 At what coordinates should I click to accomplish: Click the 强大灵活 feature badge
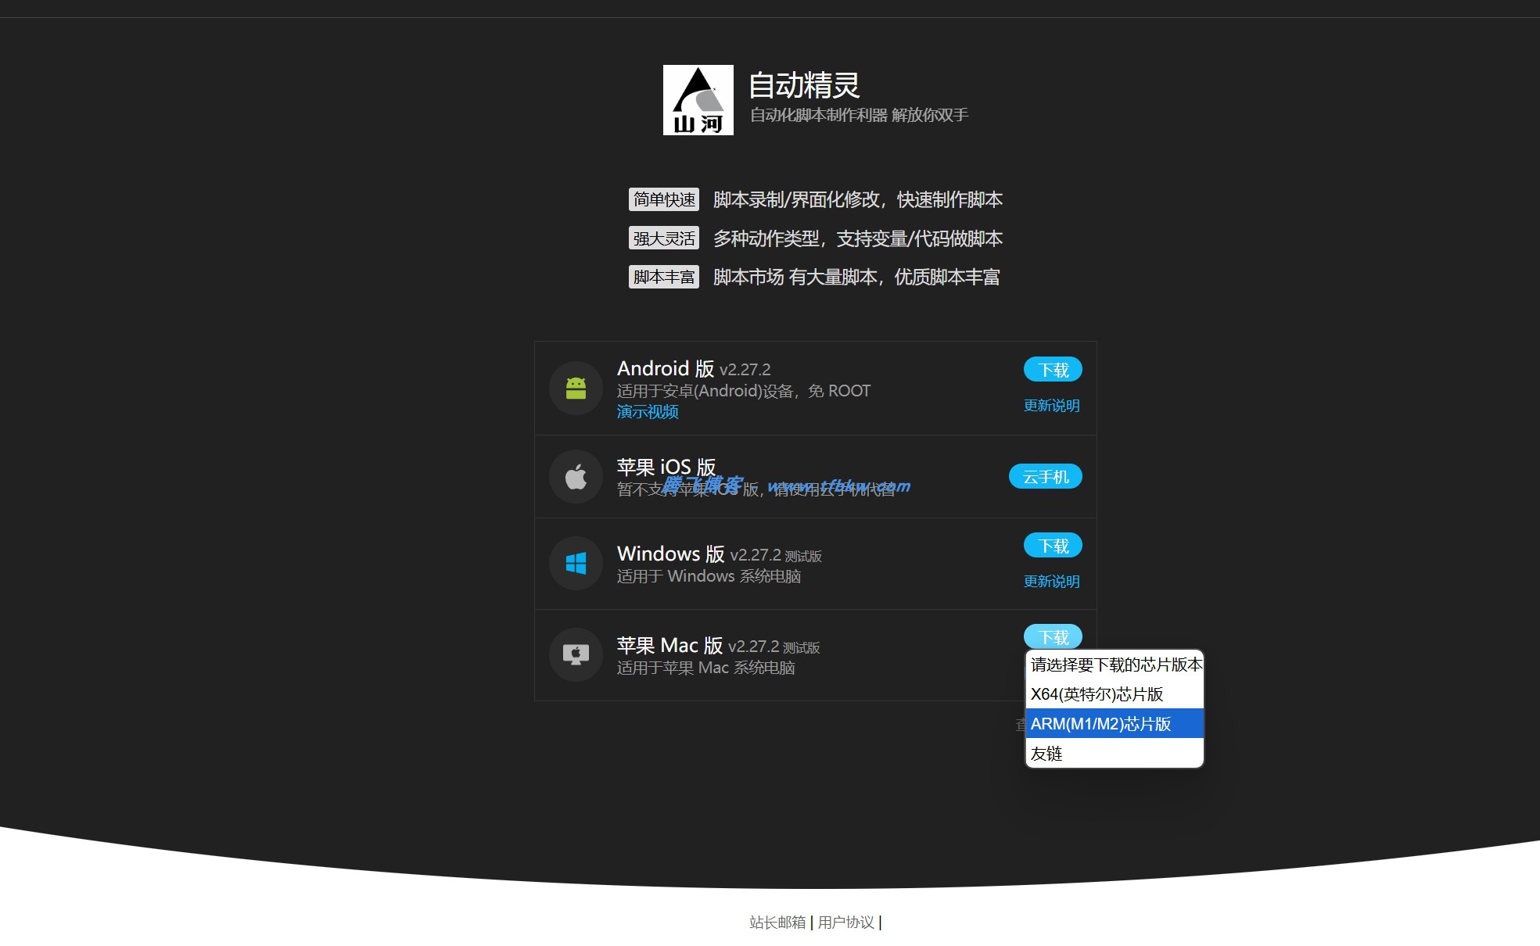(x=664, y=238)
